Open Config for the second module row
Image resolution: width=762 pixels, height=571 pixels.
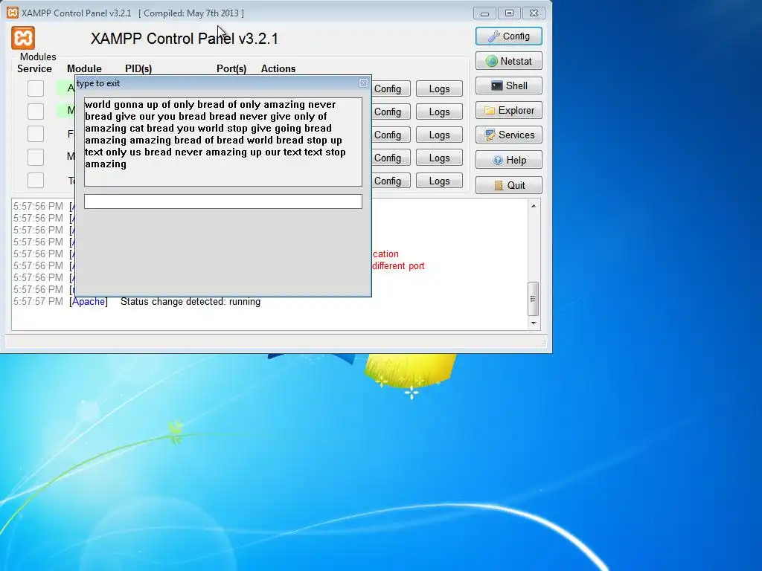[391, 112]
